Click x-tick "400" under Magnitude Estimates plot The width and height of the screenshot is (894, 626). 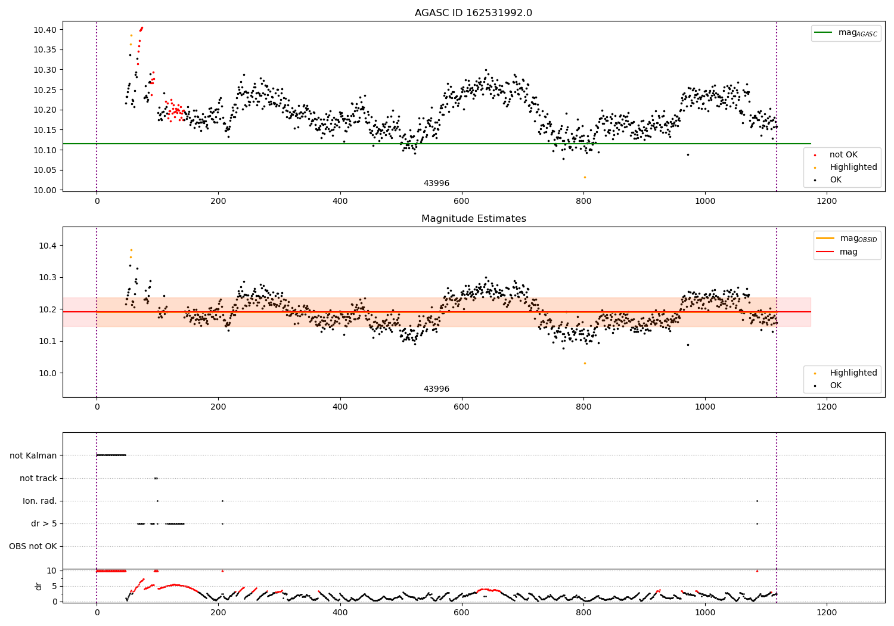click(340, 407)
